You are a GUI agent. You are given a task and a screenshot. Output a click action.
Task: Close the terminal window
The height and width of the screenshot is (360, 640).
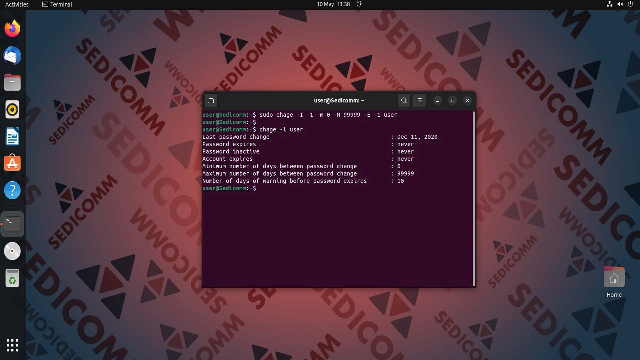pos(467,100)
